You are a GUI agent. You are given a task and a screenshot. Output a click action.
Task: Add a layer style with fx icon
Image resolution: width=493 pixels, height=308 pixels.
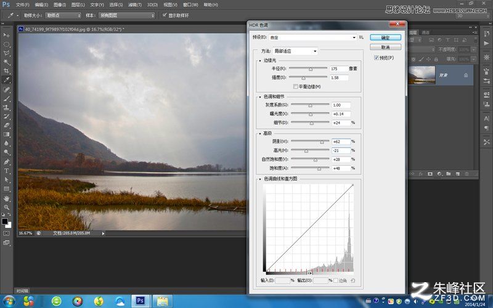point(421,174)
